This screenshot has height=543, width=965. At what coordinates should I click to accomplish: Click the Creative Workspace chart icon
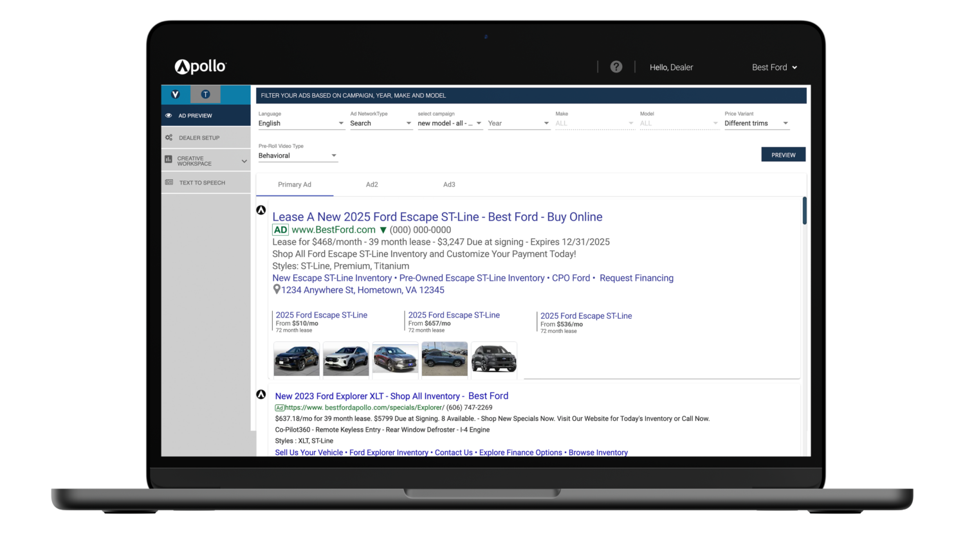pyautogui.click(x=169, y=159)
